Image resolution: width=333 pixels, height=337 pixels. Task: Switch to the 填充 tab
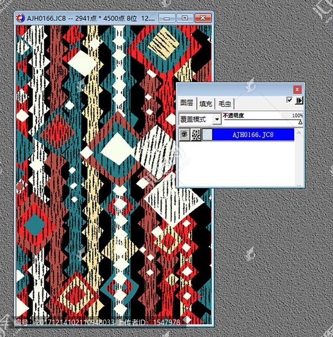point(206,104)
